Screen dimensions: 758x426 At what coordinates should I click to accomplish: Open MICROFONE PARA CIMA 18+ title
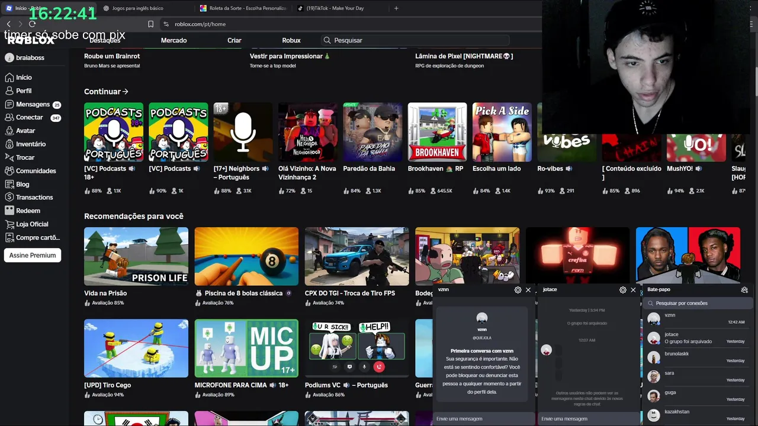coord(242,385)
